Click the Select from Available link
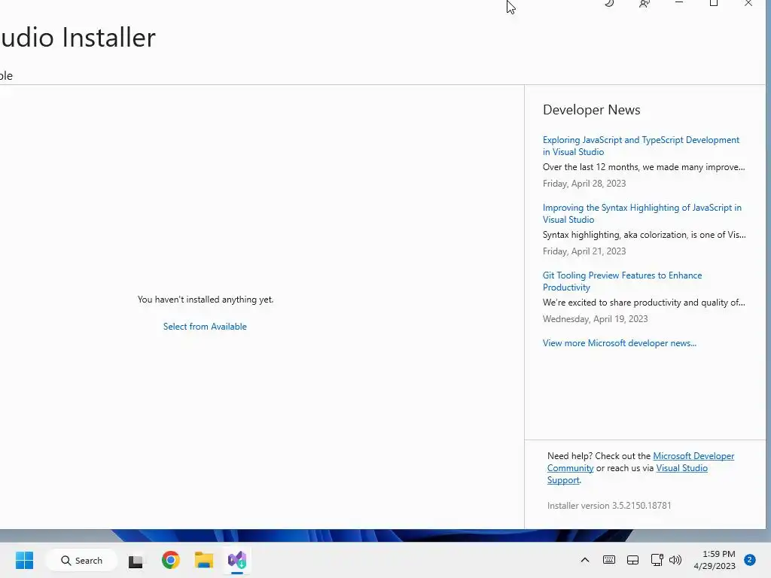The height and width of the screenshot is (578, 771). 205,327
